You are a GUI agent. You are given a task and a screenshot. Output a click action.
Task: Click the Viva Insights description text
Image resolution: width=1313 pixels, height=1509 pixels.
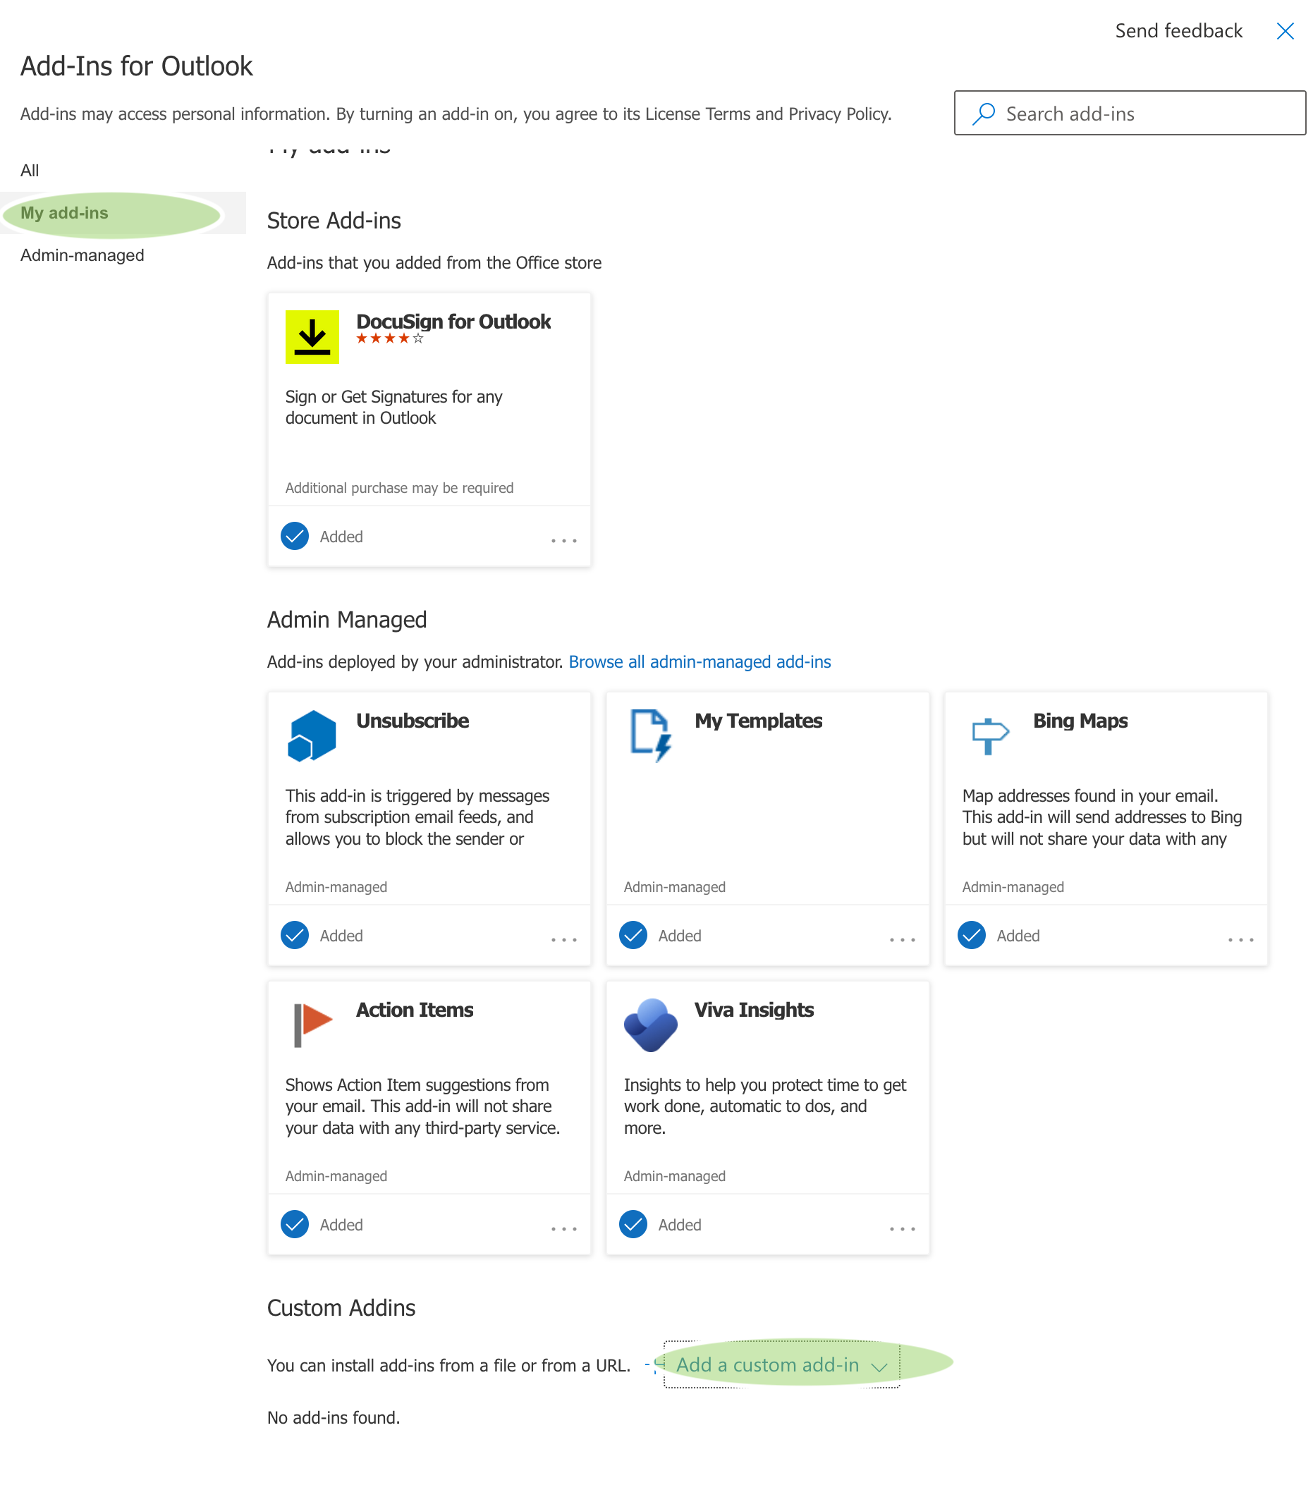(765, 1106)
